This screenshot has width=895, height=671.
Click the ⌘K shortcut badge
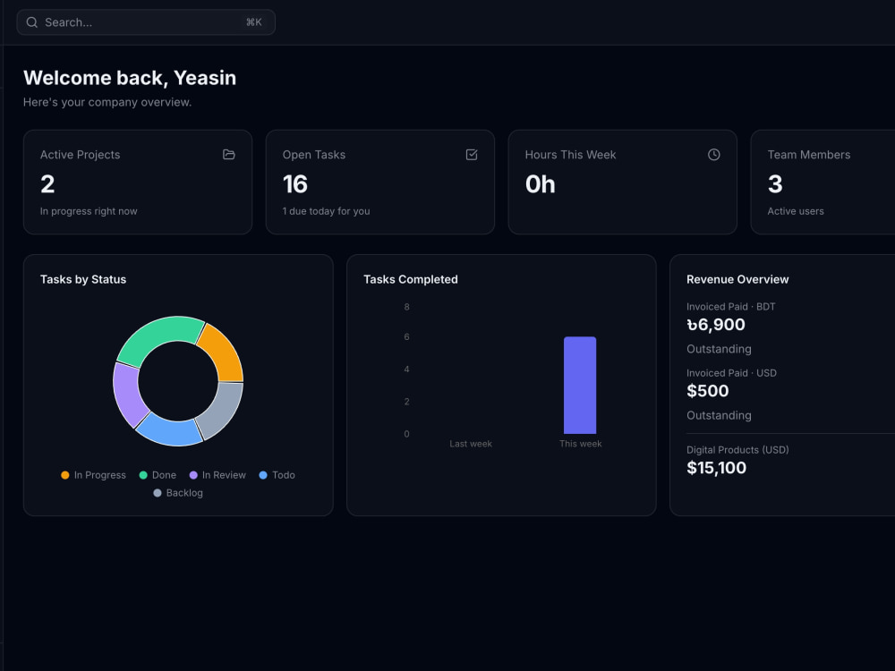click(x=254, y=22)
